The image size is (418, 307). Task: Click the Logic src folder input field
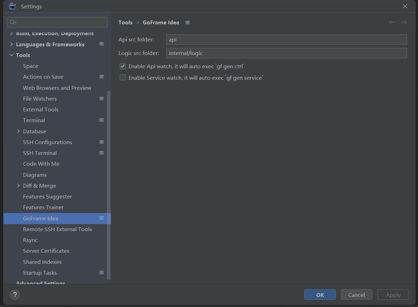(286, 53)
